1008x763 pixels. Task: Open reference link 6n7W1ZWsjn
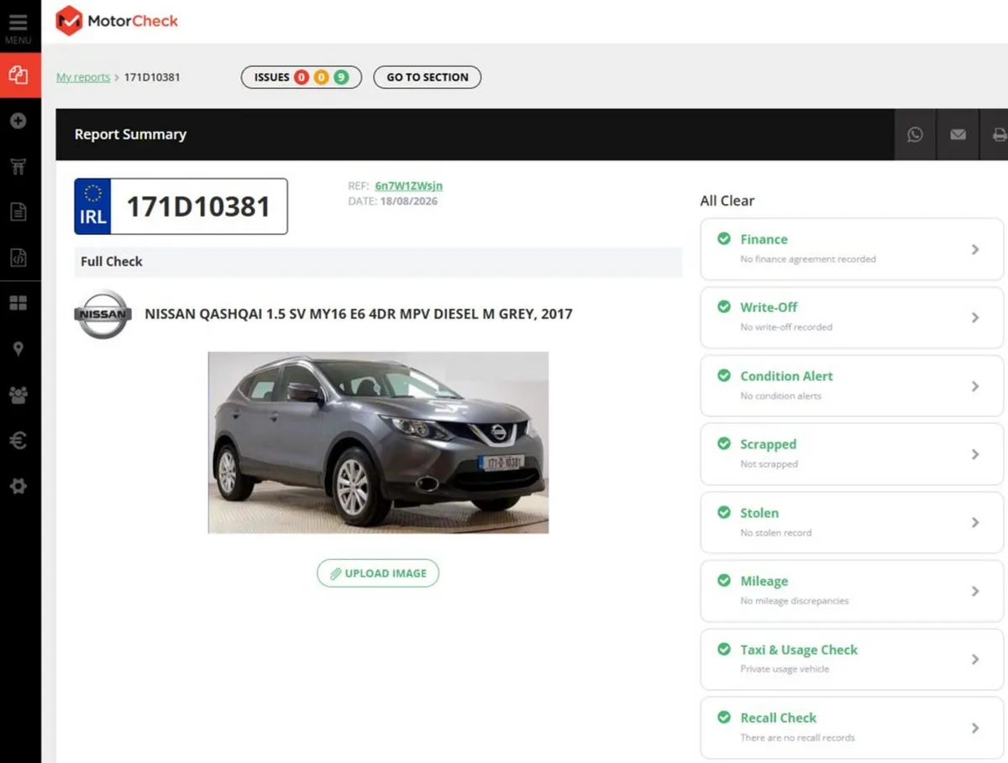409,186
